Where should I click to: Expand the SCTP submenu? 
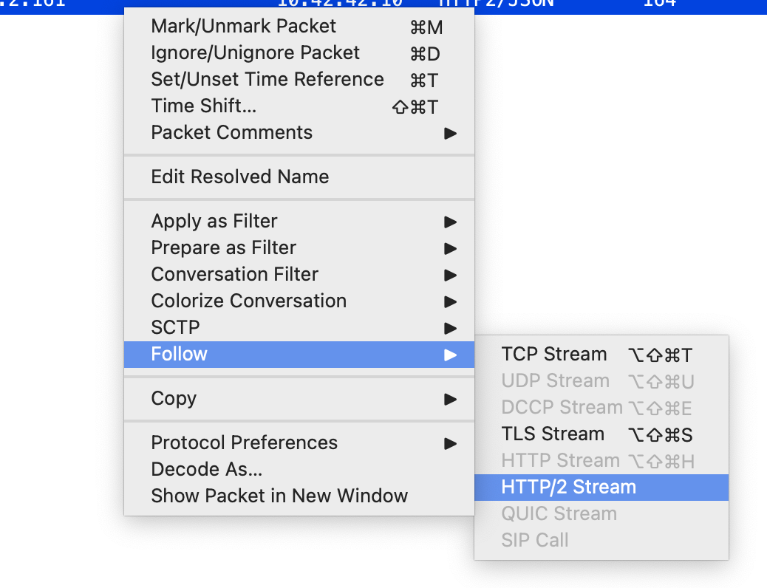click(176, 328)
